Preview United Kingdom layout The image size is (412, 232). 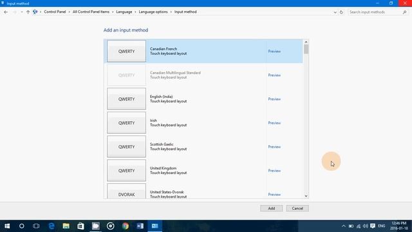point(274,171)
